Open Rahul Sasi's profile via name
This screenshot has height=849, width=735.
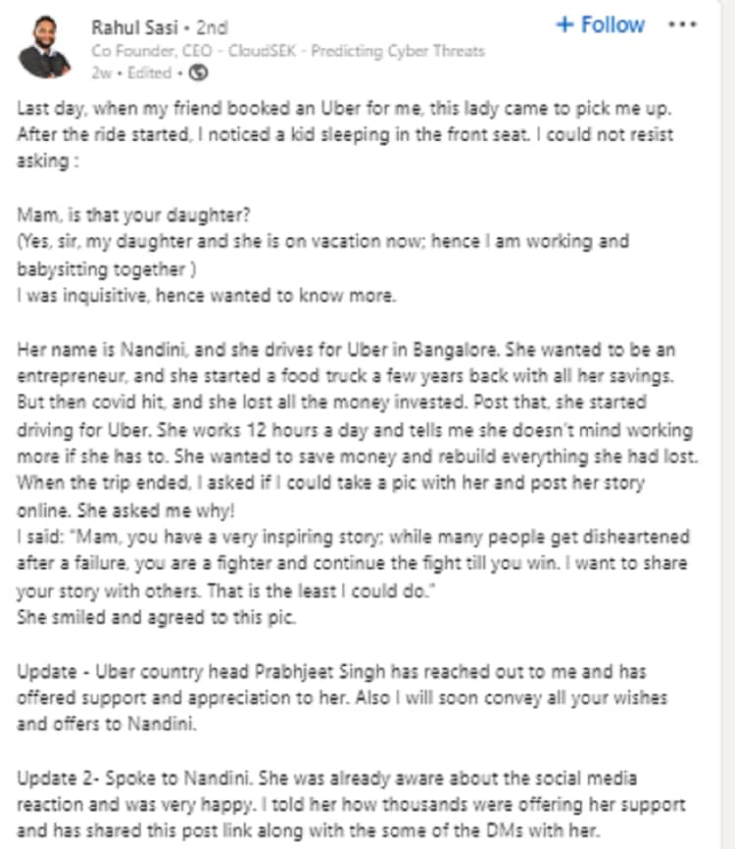coord(132,26)
